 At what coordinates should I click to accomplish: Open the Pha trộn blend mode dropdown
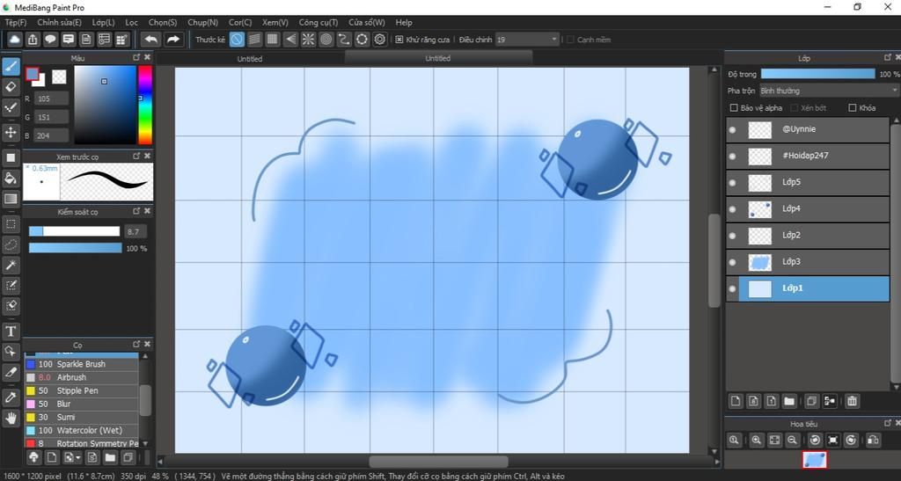(829, 91)
